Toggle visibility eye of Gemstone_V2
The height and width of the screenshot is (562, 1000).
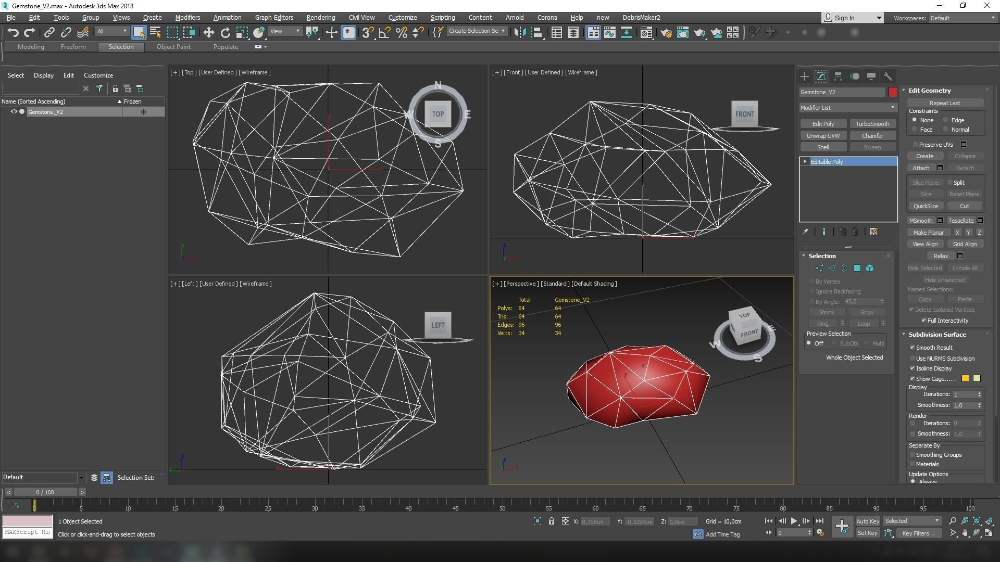pos(14,112)
